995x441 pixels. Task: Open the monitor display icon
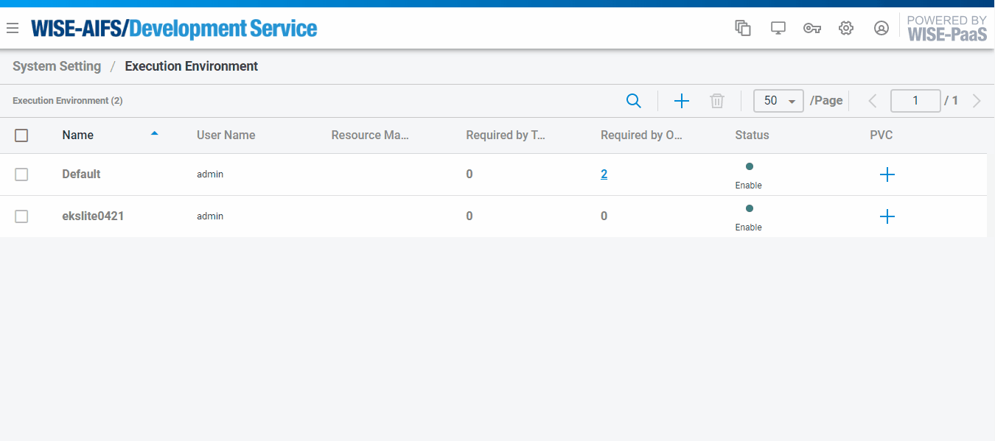coord(778,28)
